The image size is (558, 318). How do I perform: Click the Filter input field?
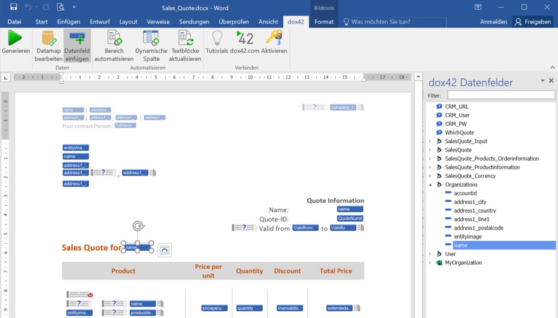(501, 95)
